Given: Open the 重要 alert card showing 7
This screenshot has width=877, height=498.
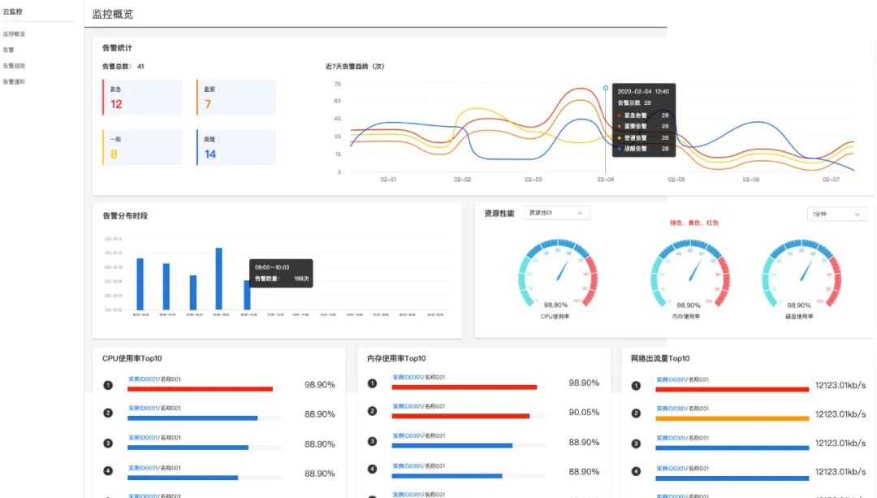Looking at the screenshot, I should pos(236,97).
